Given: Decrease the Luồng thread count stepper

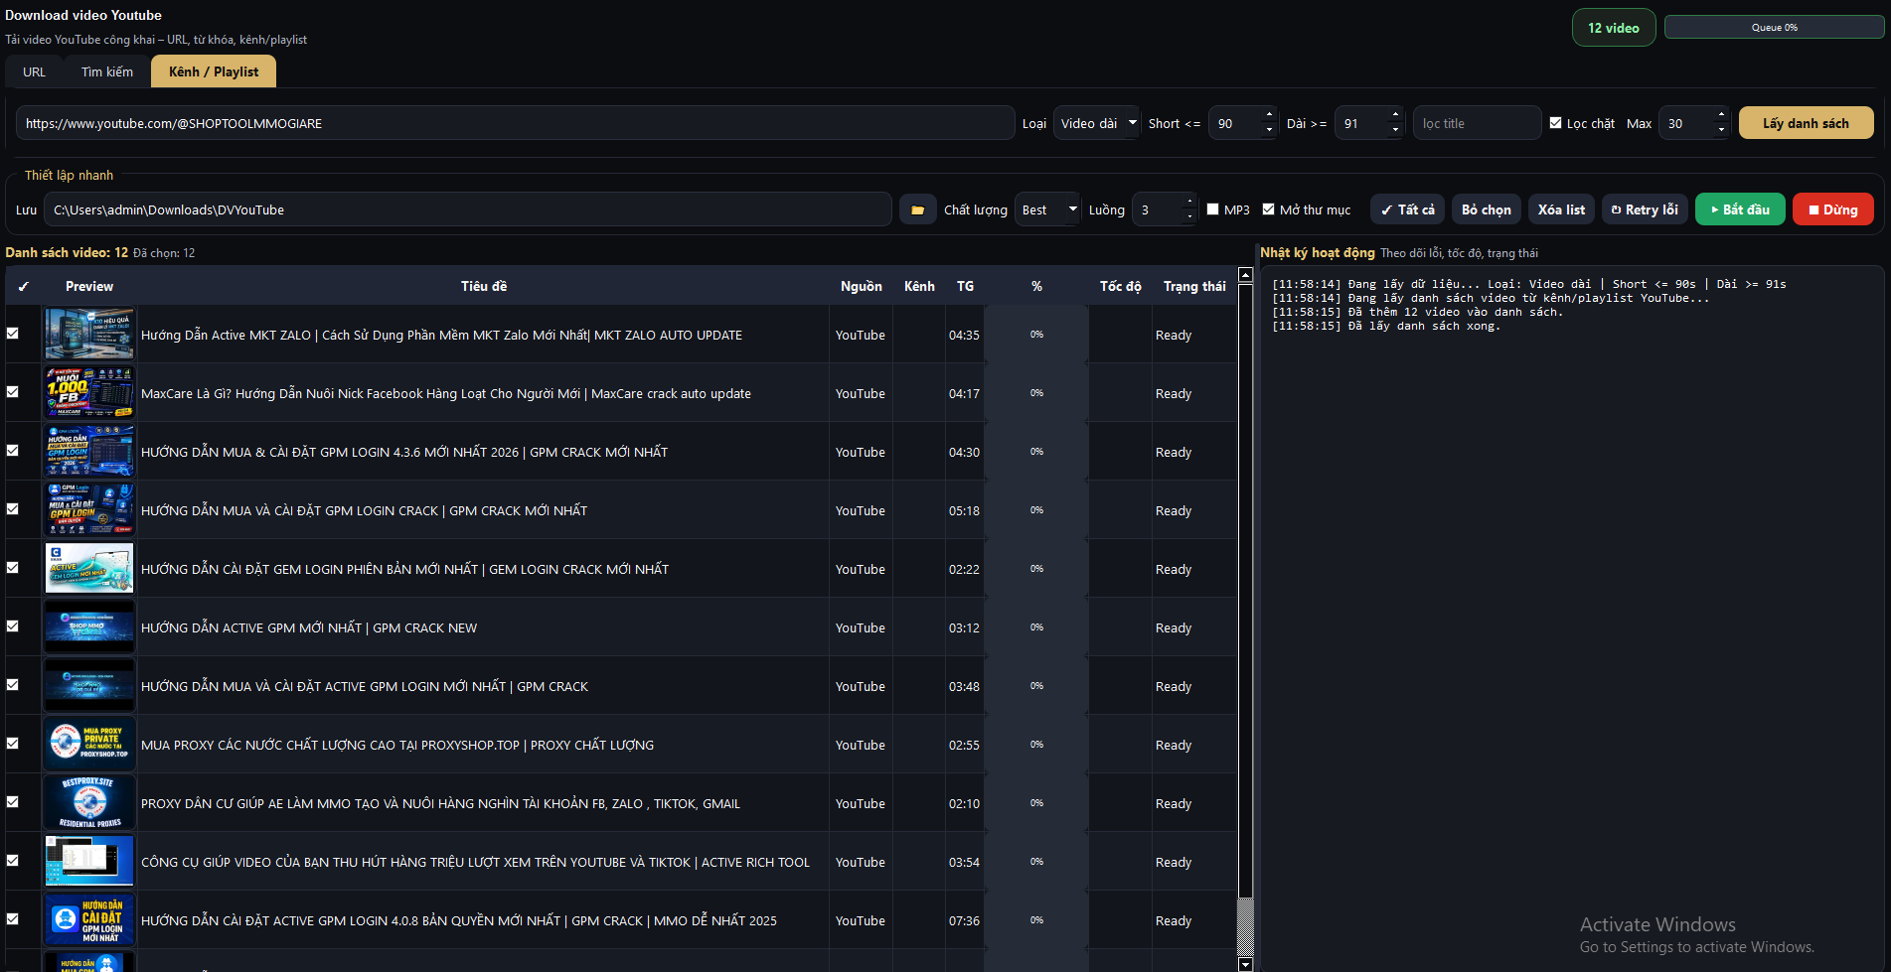Looking at the screenshot, I should pyautogui.click(x=1189, y=216).
